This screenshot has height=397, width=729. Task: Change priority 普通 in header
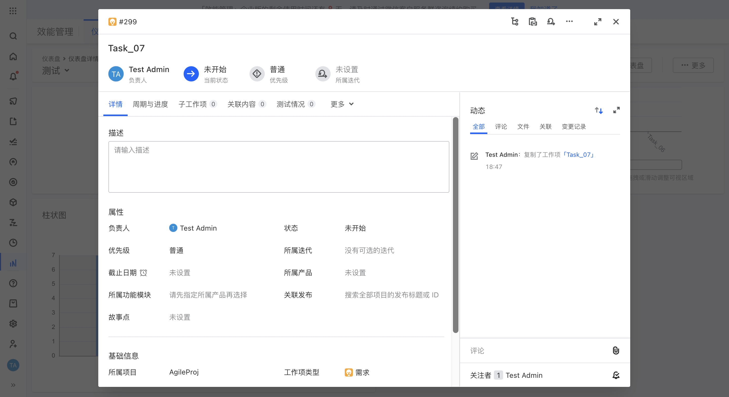point(269,74)
